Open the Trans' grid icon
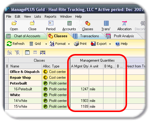Screen dimensions: 151x123 pyautogui.click(x=106, y=23)
